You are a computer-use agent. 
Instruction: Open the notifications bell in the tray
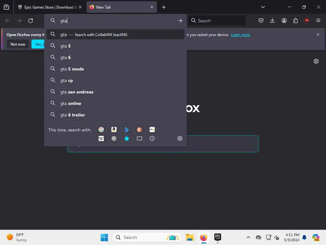click(x=304, y=237)
